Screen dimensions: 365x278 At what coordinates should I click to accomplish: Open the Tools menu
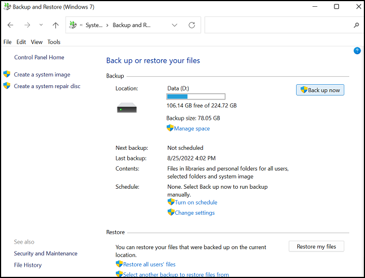[54, 42]
